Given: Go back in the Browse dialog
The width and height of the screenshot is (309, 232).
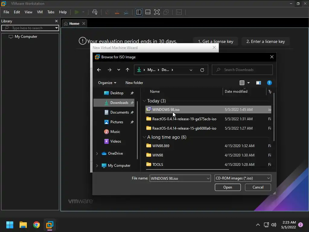Looking at the screenshot, I should tap(99, 70).
